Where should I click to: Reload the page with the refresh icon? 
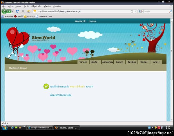click(x=17, y=11)
